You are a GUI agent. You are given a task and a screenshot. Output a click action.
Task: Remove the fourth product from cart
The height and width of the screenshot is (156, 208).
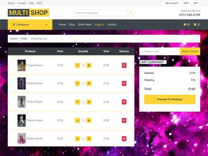tap(124, 121)
